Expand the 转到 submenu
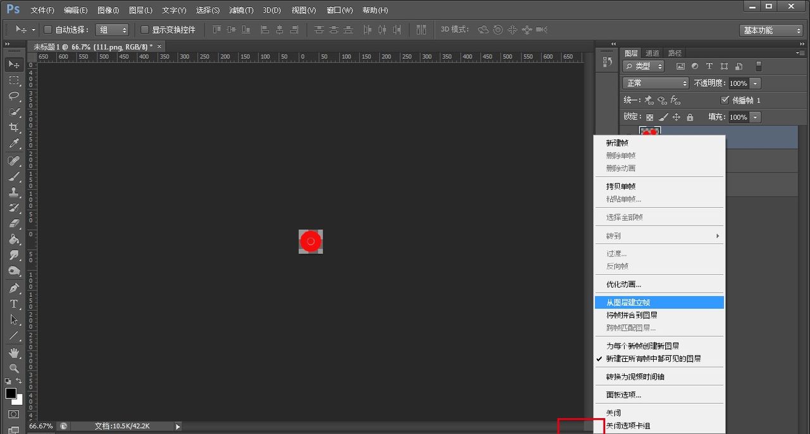Image resolution: width=810 pixels, height=434 pixels. [x=659, y=236]
